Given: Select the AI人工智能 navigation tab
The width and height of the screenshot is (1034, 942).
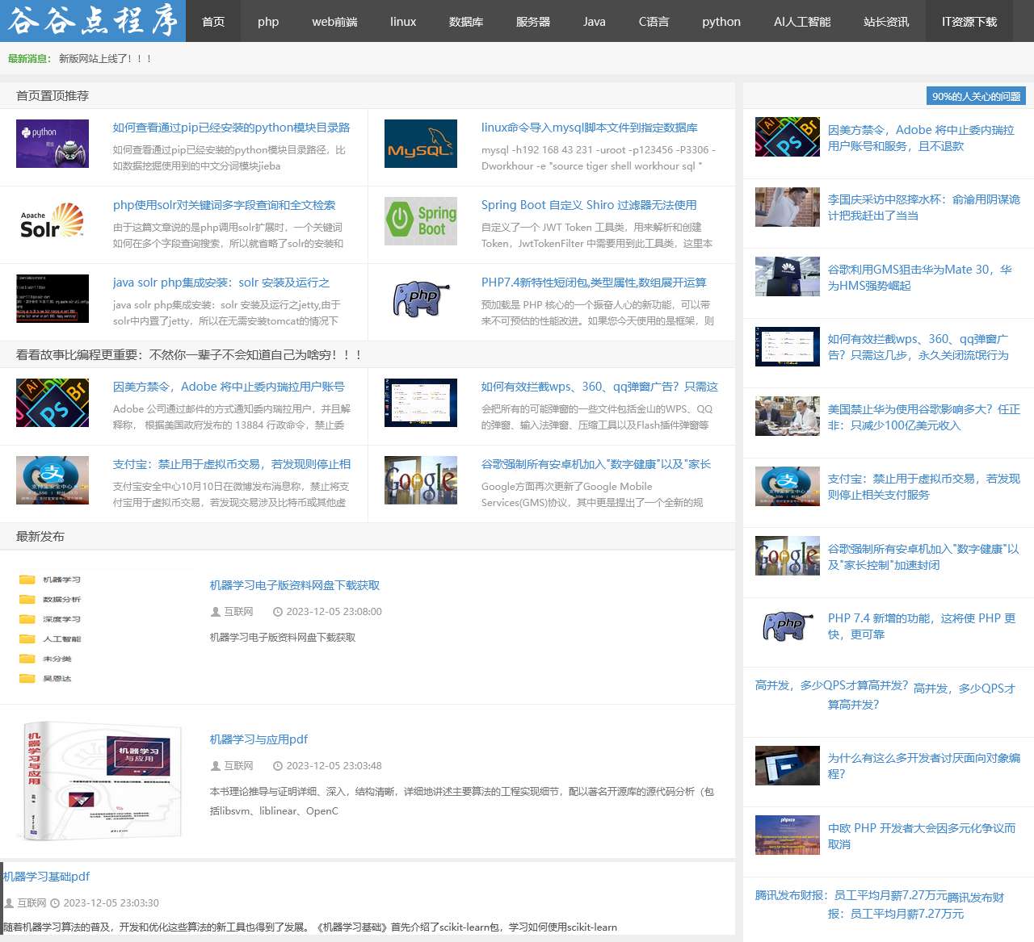Looking at the screenshot, I should (801, 22).
